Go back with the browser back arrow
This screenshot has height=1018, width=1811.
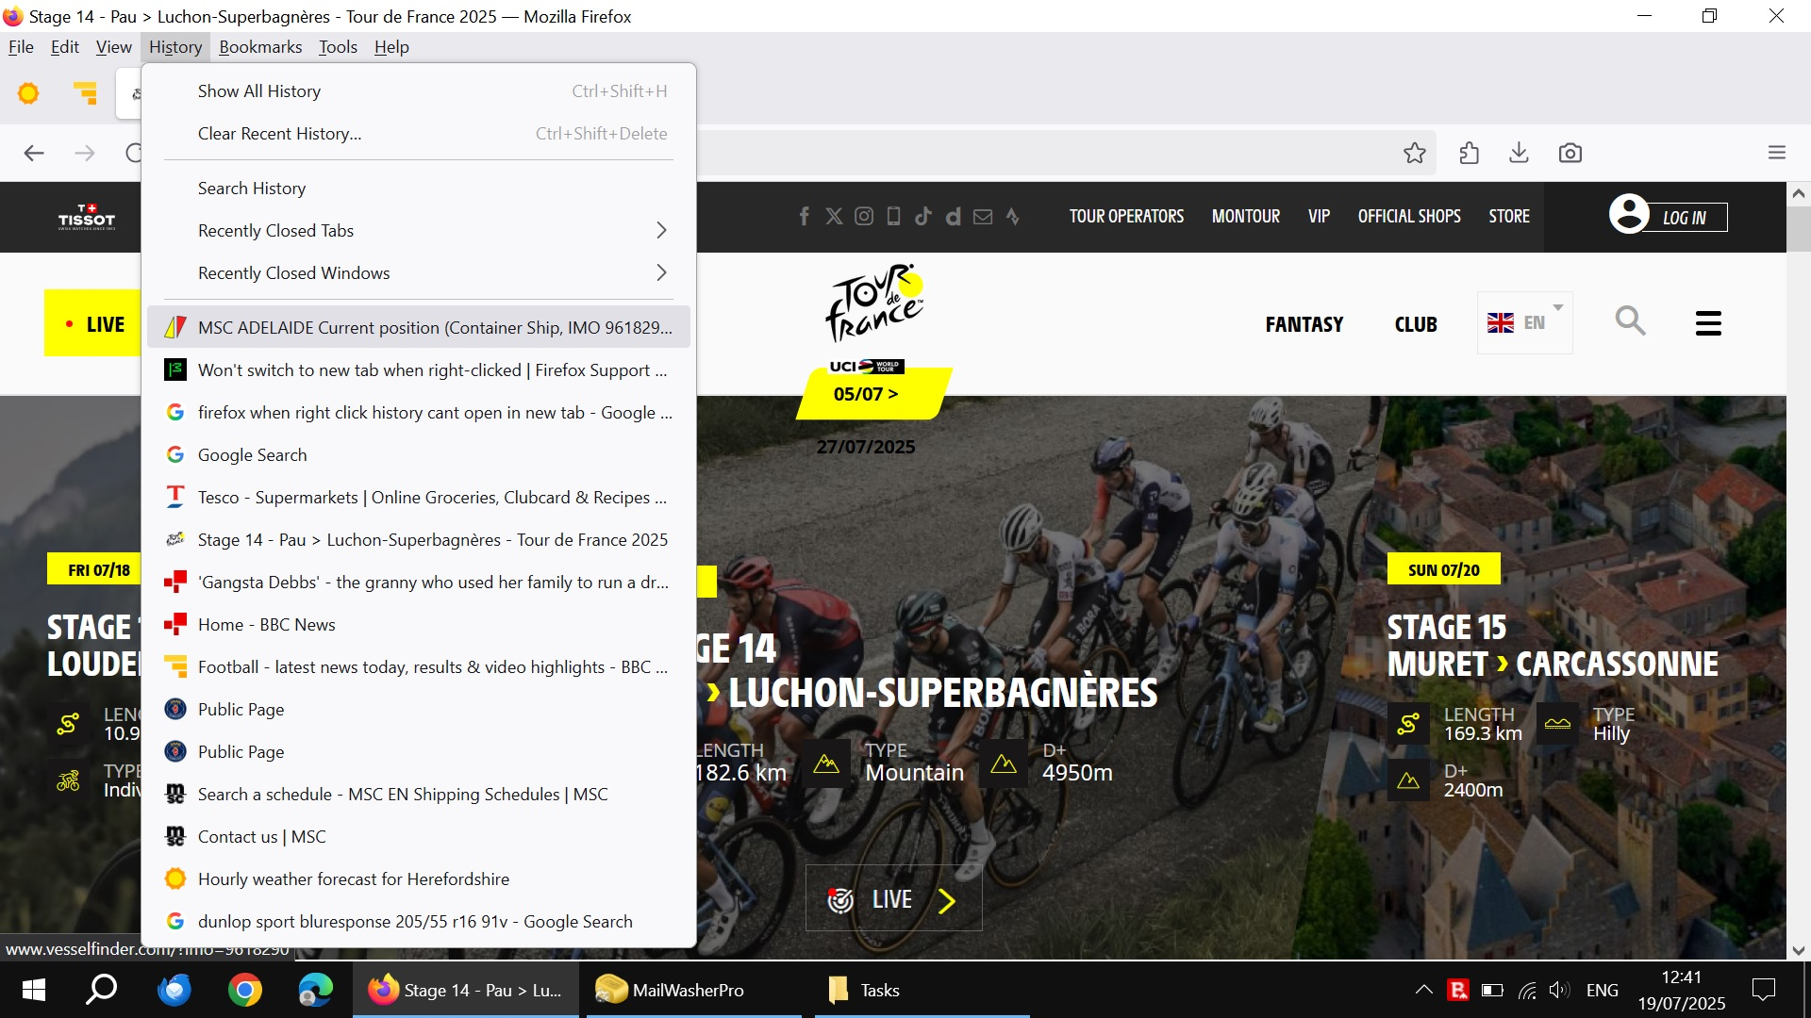[34, 153]
